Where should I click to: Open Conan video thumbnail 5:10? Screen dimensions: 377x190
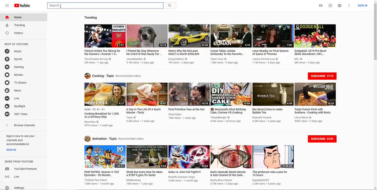point(231,36)
